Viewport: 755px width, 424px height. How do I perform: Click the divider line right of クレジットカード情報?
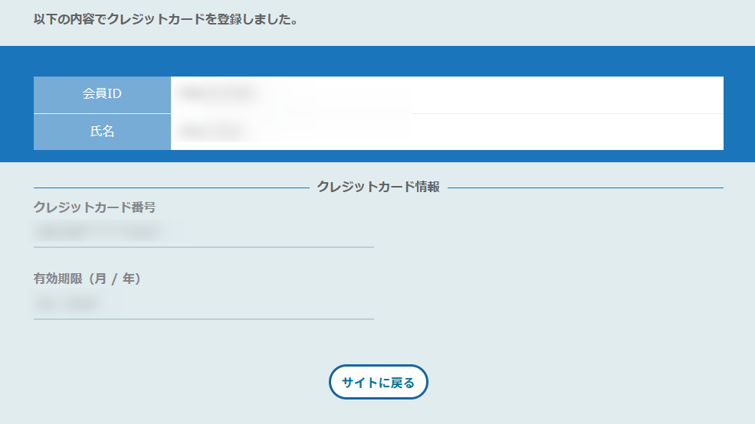(586, 188)
